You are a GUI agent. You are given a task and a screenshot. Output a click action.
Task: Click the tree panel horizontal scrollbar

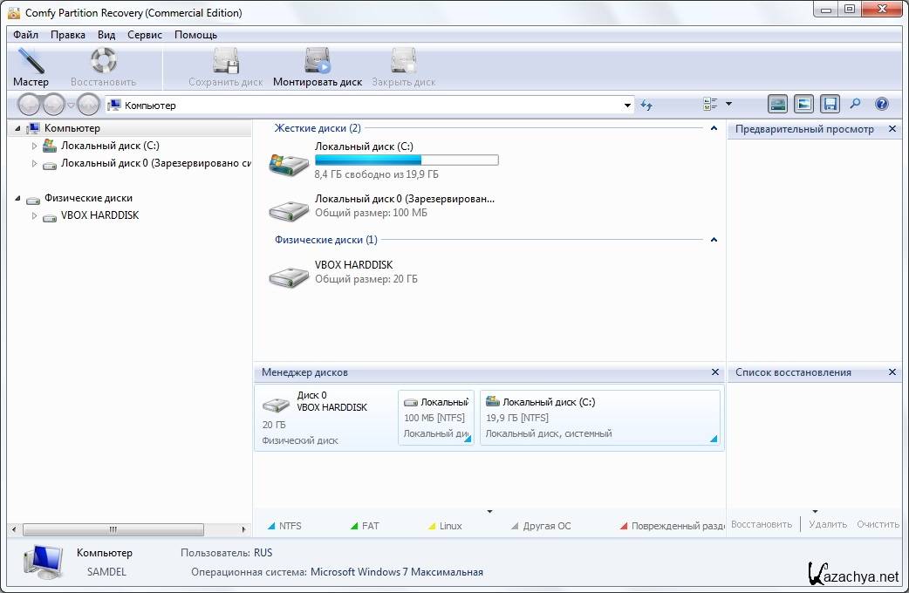113,529
